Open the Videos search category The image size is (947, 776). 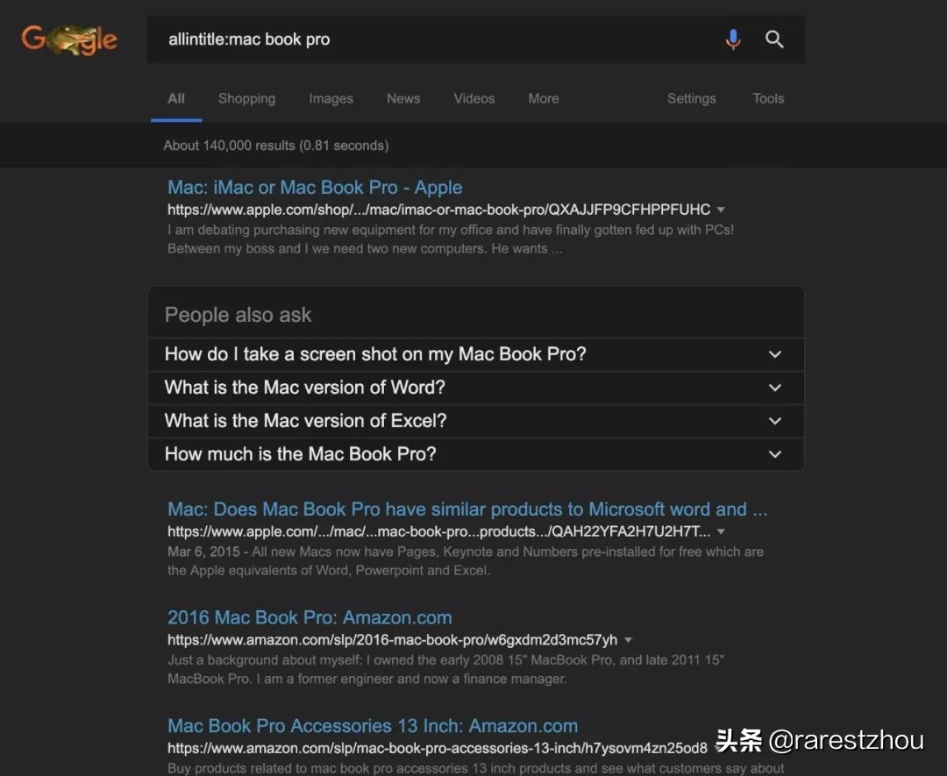[x=473, y=99]
